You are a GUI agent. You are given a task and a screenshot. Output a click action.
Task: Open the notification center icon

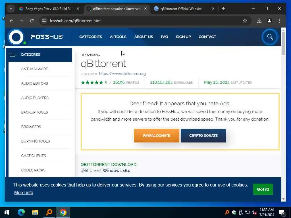(282, 213)
